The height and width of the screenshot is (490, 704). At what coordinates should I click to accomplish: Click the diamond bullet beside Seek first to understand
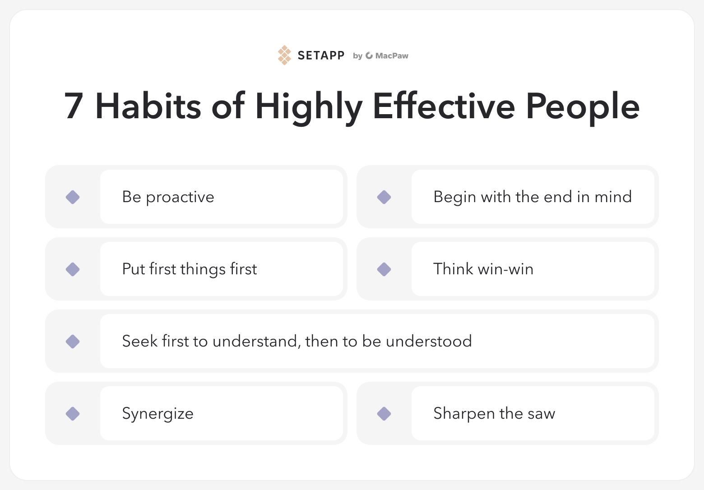tap(73, 342)
